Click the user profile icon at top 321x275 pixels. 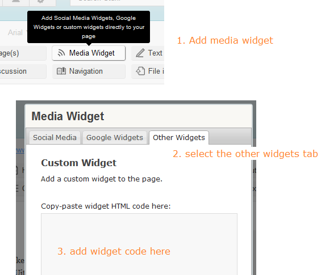tap(16, 2)
